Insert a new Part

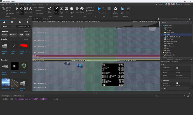click(62, 10)
